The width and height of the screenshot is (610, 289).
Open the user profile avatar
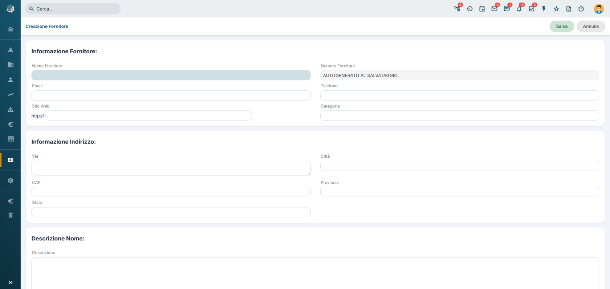[x=599, y=9]
